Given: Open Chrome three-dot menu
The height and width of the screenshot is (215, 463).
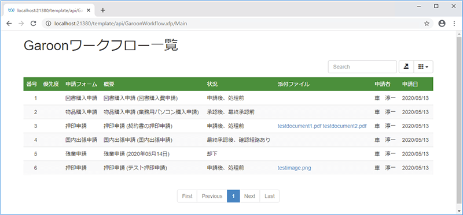Looking at the screenshot, I should 454,24.
